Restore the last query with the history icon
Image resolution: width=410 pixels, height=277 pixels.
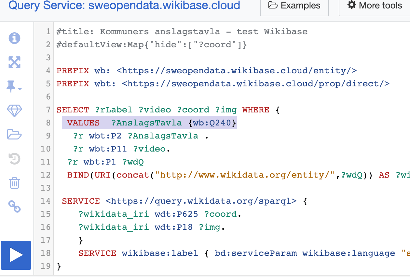click(14, 159)
